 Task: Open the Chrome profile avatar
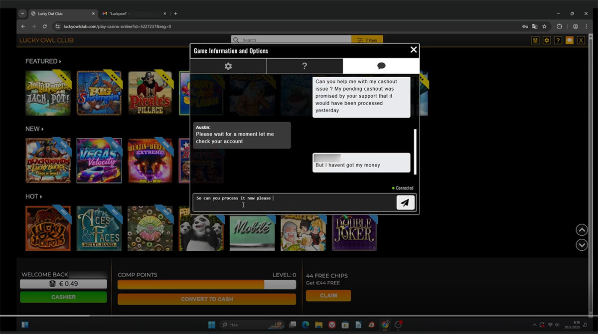(x=576, y=26)
